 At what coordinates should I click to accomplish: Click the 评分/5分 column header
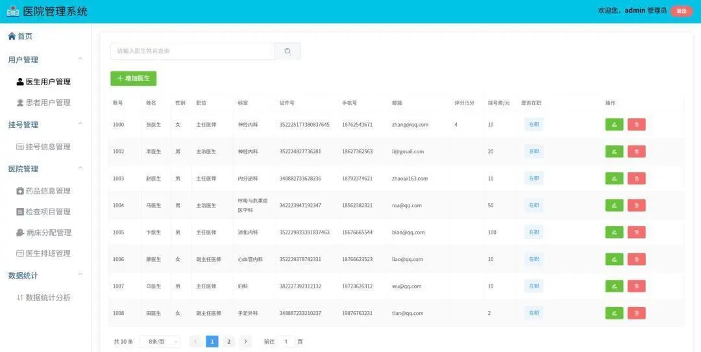click(465, 103)
